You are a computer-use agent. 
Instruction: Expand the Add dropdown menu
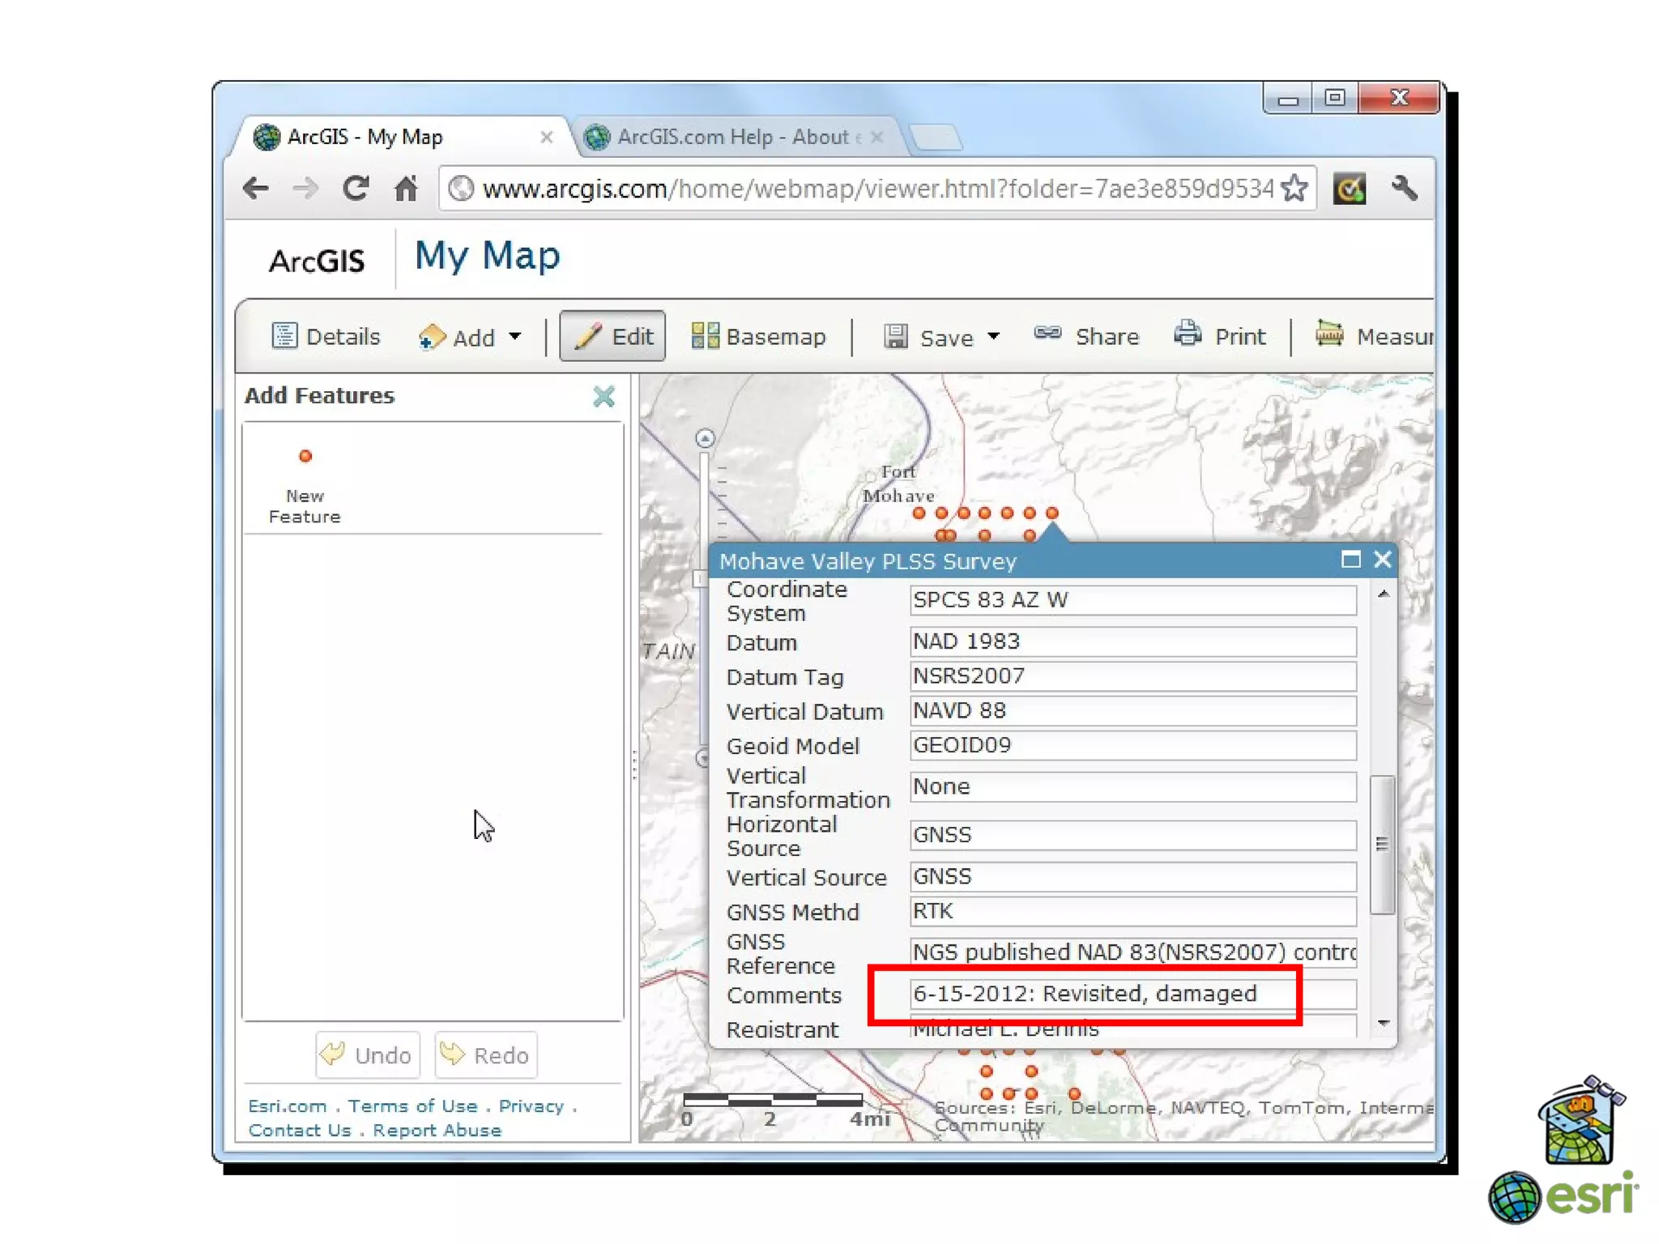pos(515,336)
